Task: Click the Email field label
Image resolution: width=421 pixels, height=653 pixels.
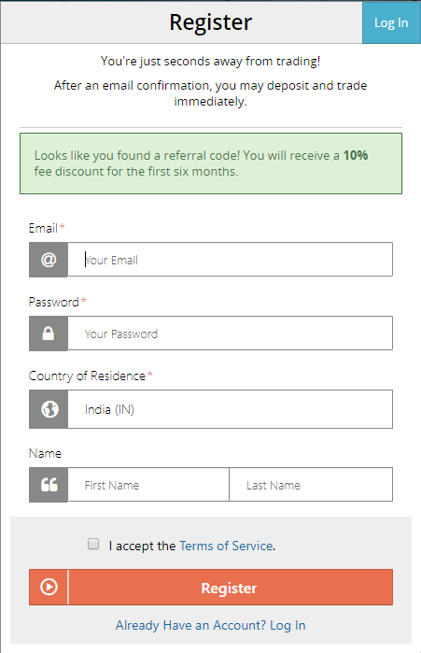Action: click(43, 228)
